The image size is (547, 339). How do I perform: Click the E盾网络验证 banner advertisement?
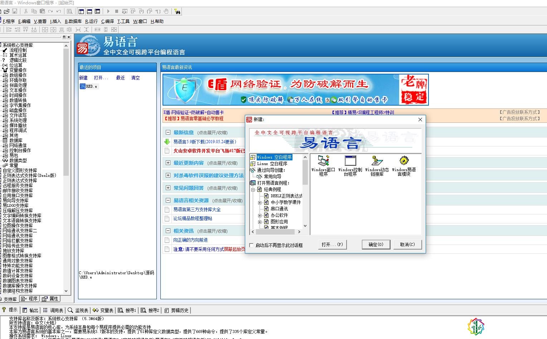point(295,89)
